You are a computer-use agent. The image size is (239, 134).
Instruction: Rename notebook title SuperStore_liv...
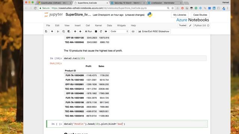tap(78, 15)
